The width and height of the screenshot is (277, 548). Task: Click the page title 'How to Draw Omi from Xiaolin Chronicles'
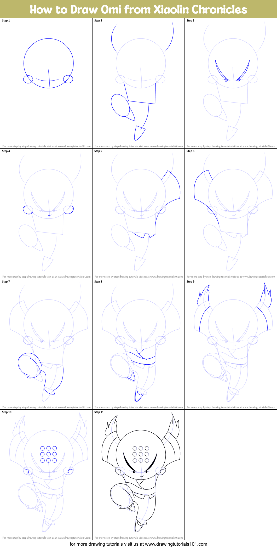(138, 9)
